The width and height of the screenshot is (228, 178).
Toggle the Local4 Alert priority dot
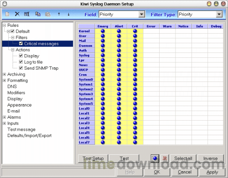[119, 128]
